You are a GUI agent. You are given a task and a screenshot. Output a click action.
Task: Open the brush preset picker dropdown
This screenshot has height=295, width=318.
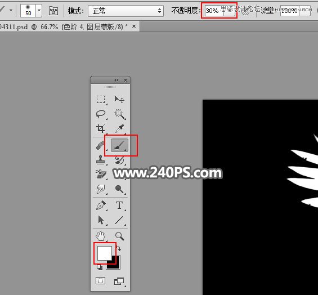[x=39, y=10]
